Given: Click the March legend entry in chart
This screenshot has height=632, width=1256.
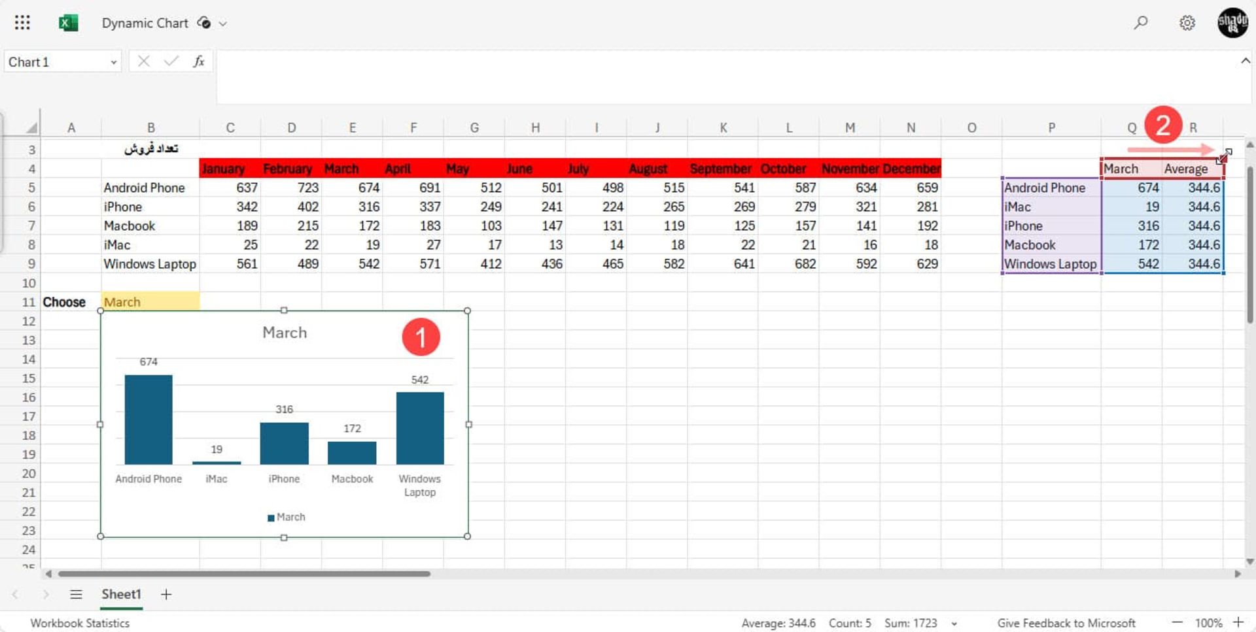Looking at the screenshot, I should (x=287, y=517).
